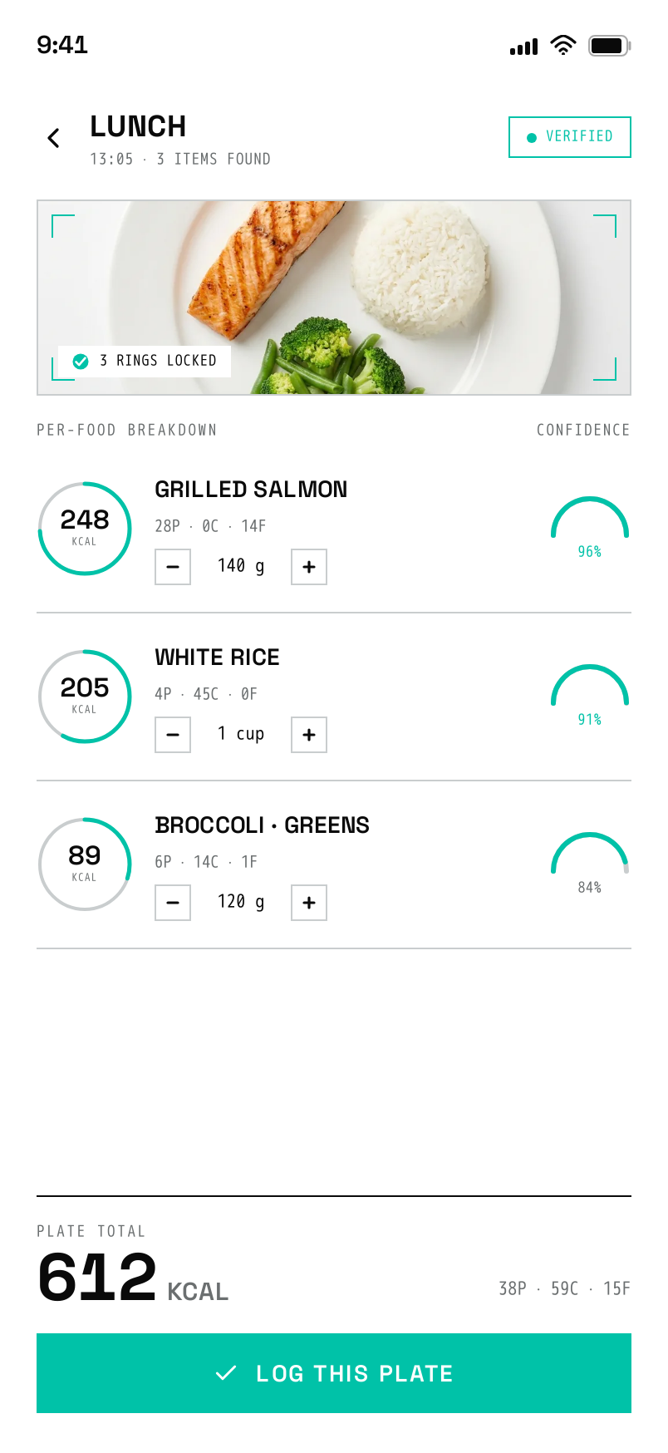Screen dimensions: 668x1453
Task: Increase grilled salmon weight with plus
Action: (309, 567)
